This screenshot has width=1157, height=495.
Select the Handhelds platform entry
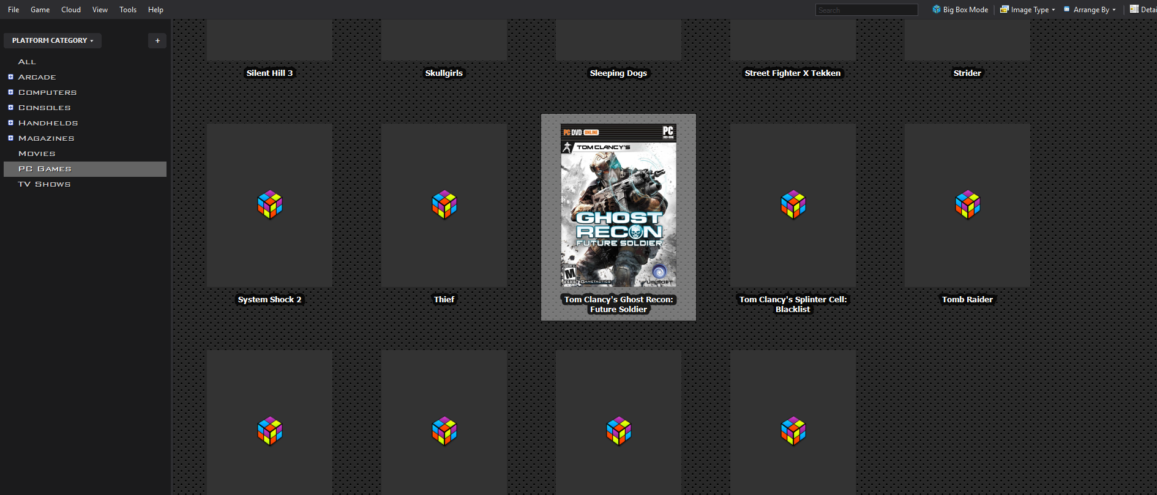[48, 123]
